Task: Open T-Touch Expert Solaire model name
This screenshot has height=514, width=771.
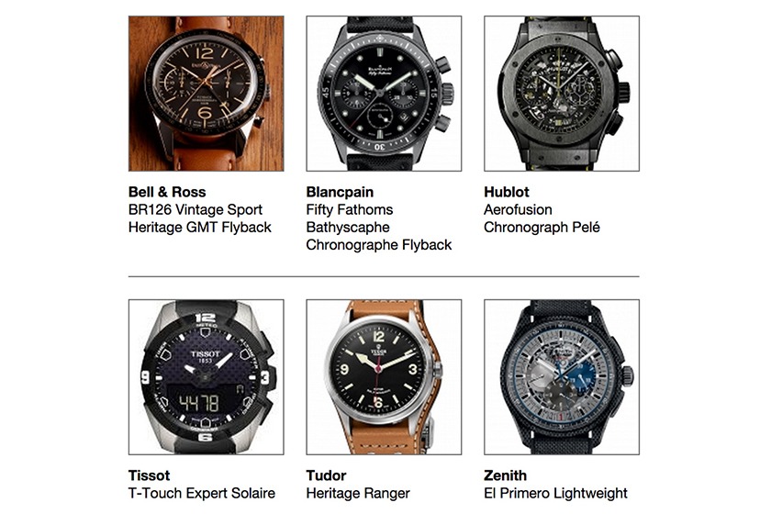Action: 202,493
